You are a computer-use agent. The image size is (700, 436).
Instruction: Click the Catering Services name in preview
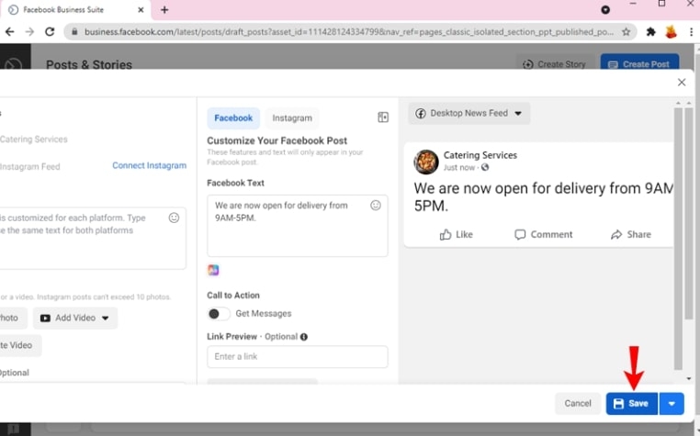pyautogui.click(x=480, y=155)
